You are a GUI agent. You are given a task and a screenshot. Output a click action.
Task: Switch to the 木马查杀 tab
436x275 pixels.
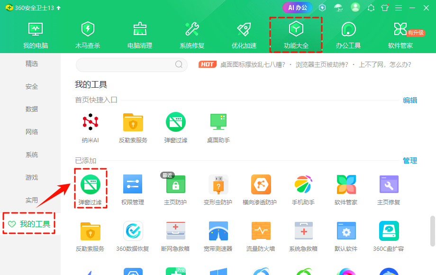(88, 33)
